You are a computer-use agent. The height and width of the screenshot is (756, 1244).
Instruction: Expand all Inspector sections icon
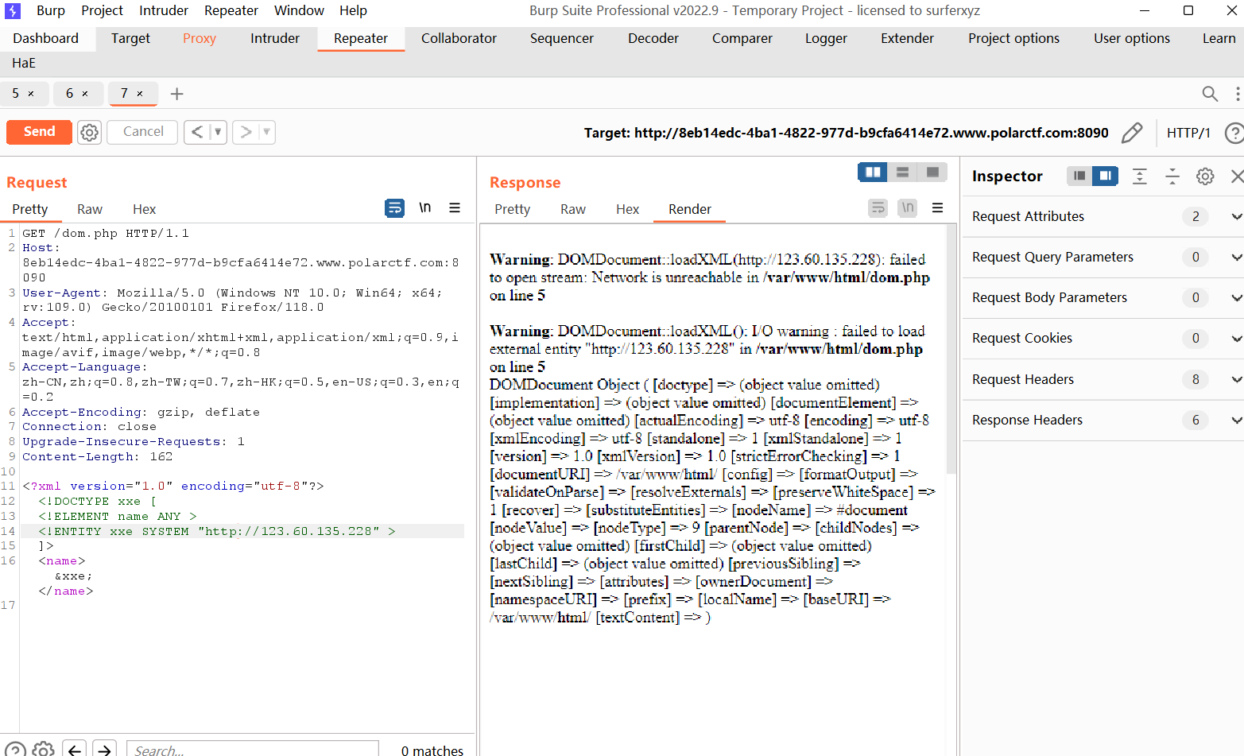(x=1140, y=176)
